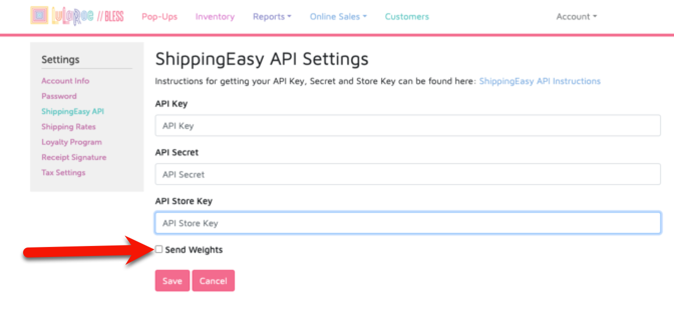Enable the Send Weights checkbox
Screen dimensions: 674x313
click(x=159, y=249)
